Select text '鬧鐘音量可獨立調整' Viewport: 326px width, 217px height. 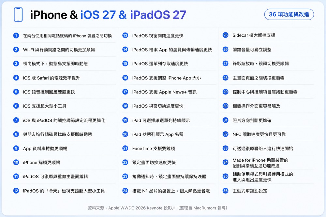[x=252, y=50]
